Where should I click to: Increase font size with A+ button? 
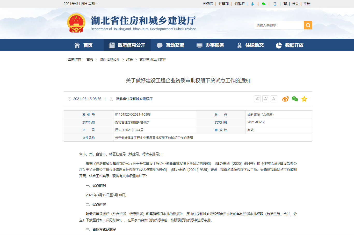[x=257, y=99]
